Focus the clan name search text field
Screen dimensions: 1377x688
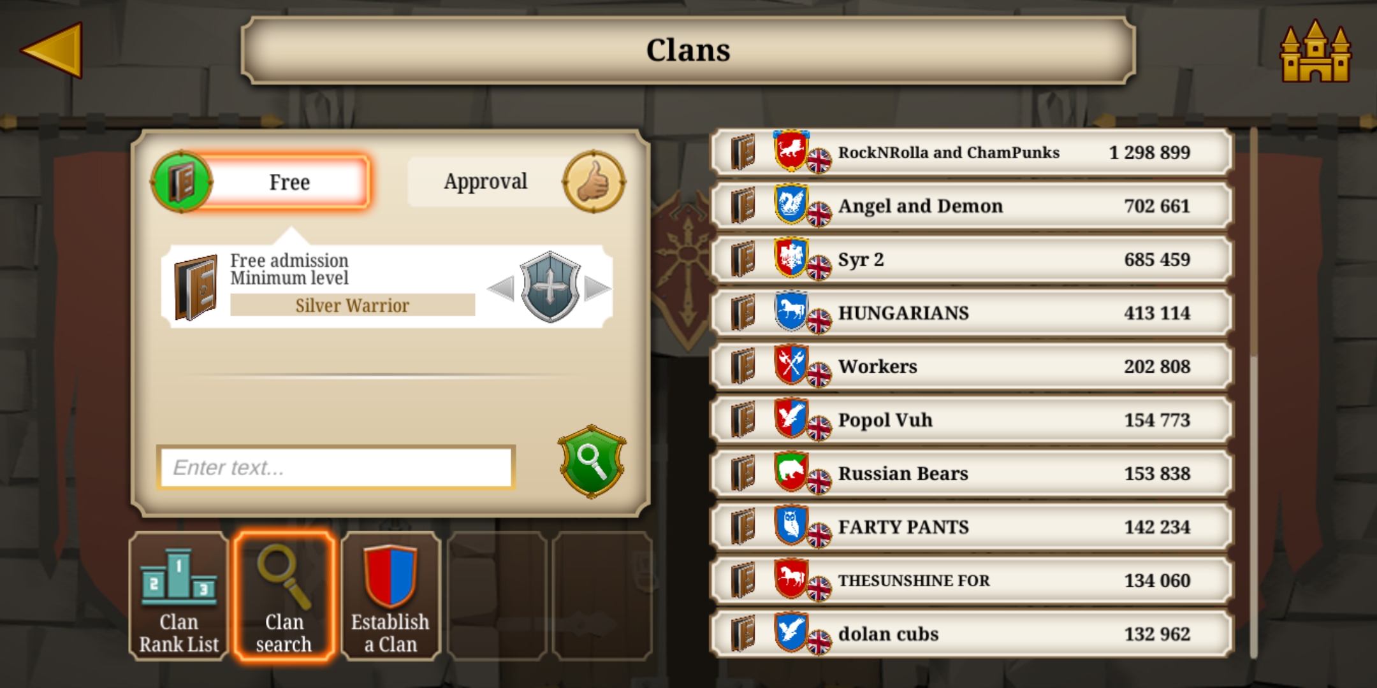pyautogui.click(x=336, y=468)
